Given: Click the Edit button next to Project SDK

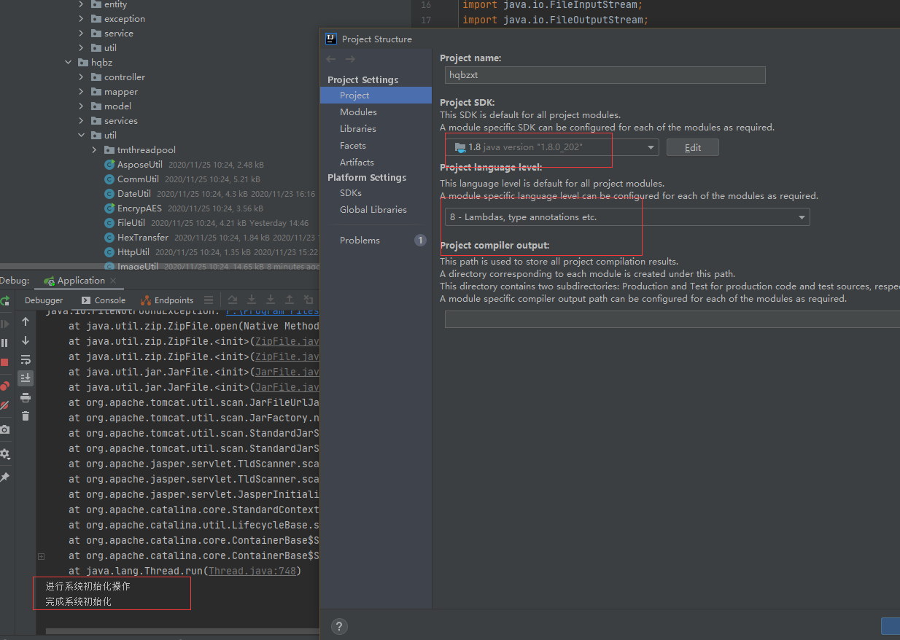Looking at the screenshot, I should [x=692, y=147].
